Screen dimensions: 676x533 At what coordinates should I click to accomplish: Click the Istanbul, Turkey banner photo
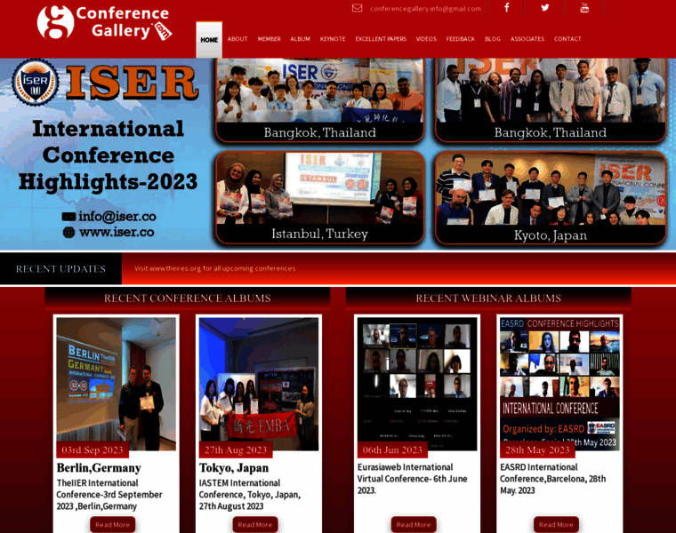coord(320,197)
